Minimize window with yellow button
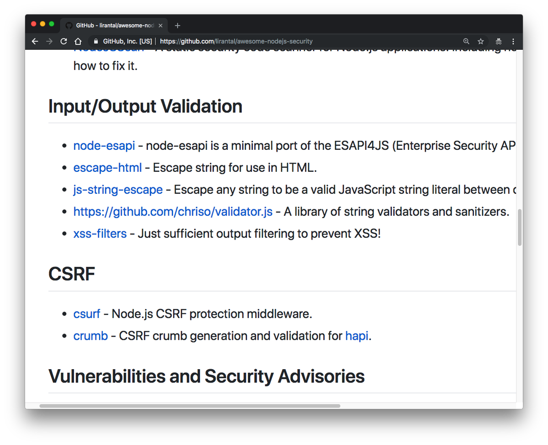This screenshot has width=548, height=445. tap(43, 24)
